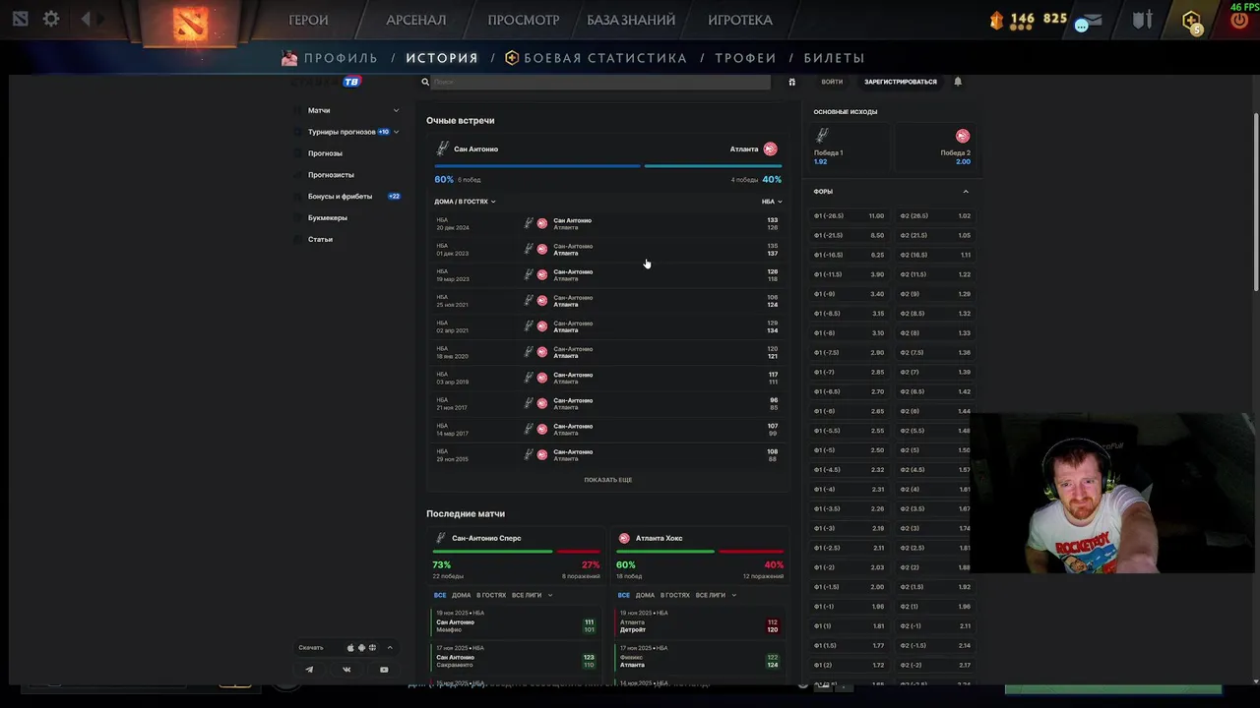Collapse the Форы odds section
The width and height of the screenshot is (1260, 708).
(965, 192)
